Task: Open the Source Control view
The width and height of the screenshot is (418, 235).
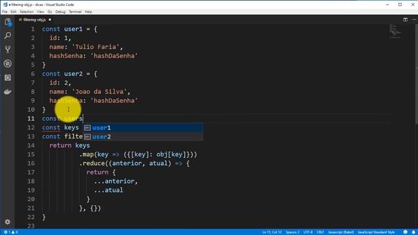Action: click(x=7, y=50)
